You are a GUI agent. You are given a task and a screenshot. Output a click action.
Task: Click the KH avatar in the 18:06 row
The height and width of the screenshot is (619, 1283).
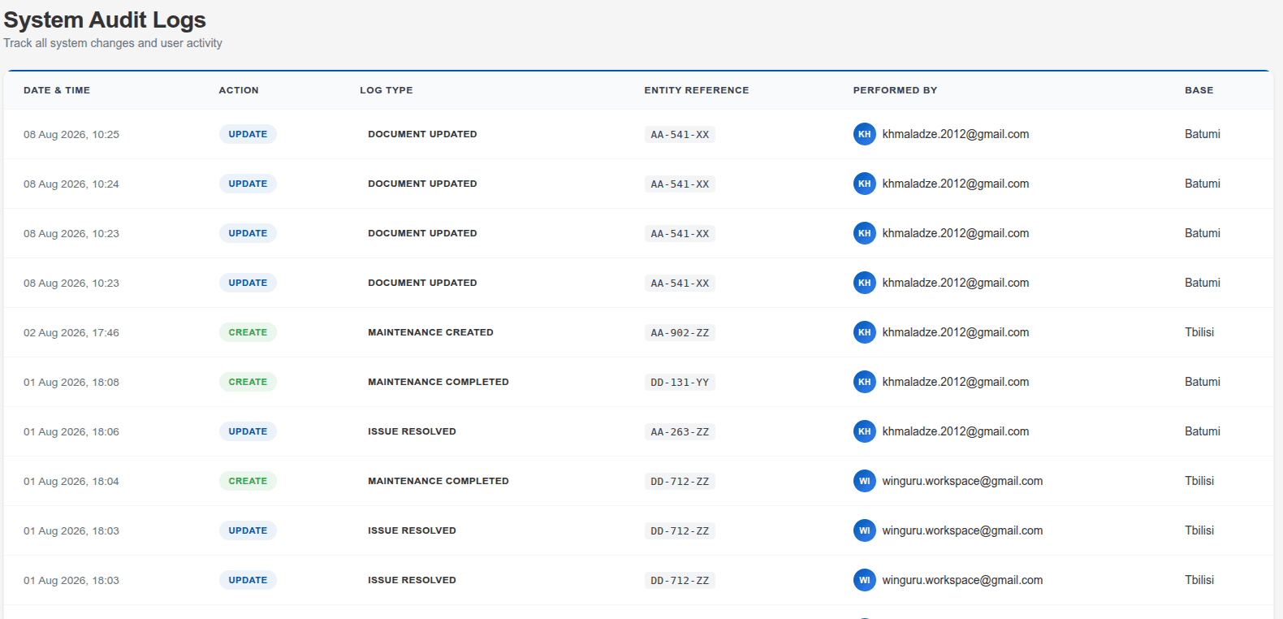[x=864, y=431]
